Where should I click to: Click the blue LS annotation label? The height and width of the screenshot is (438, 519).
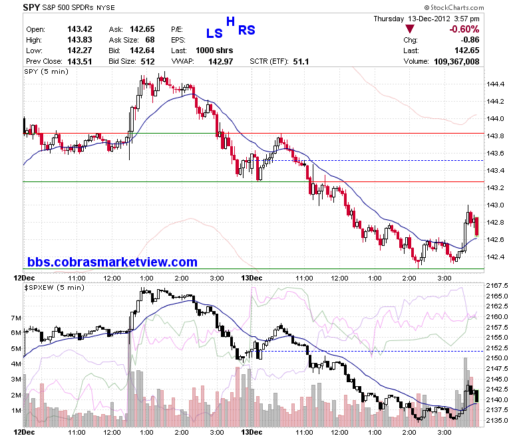[214, 33]
